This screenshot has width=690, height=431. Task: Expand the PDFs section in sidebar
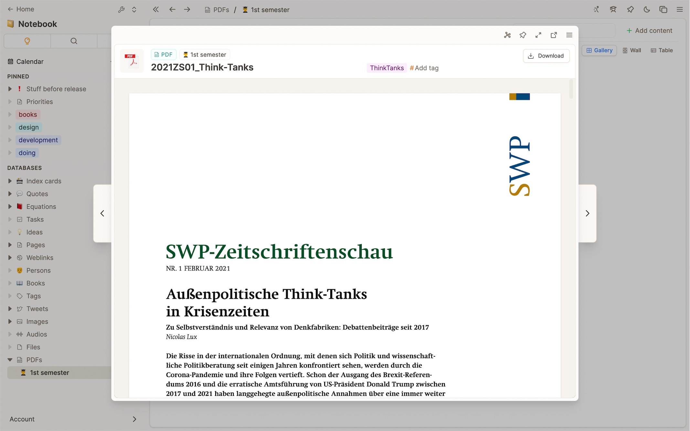pos(9,360)
